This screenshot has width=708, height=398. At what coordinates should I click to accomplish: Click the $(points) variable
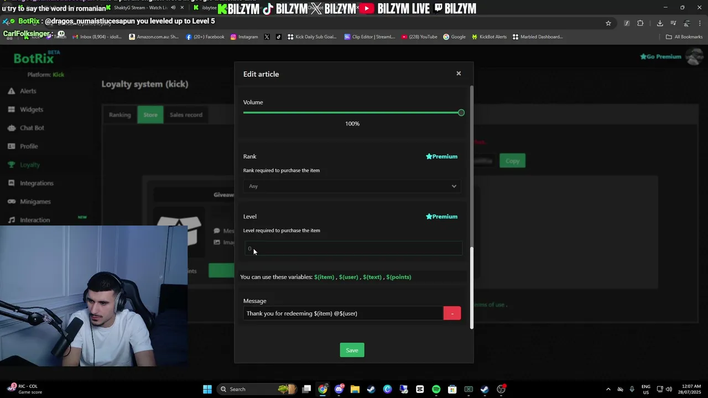[x=399, y=277]
